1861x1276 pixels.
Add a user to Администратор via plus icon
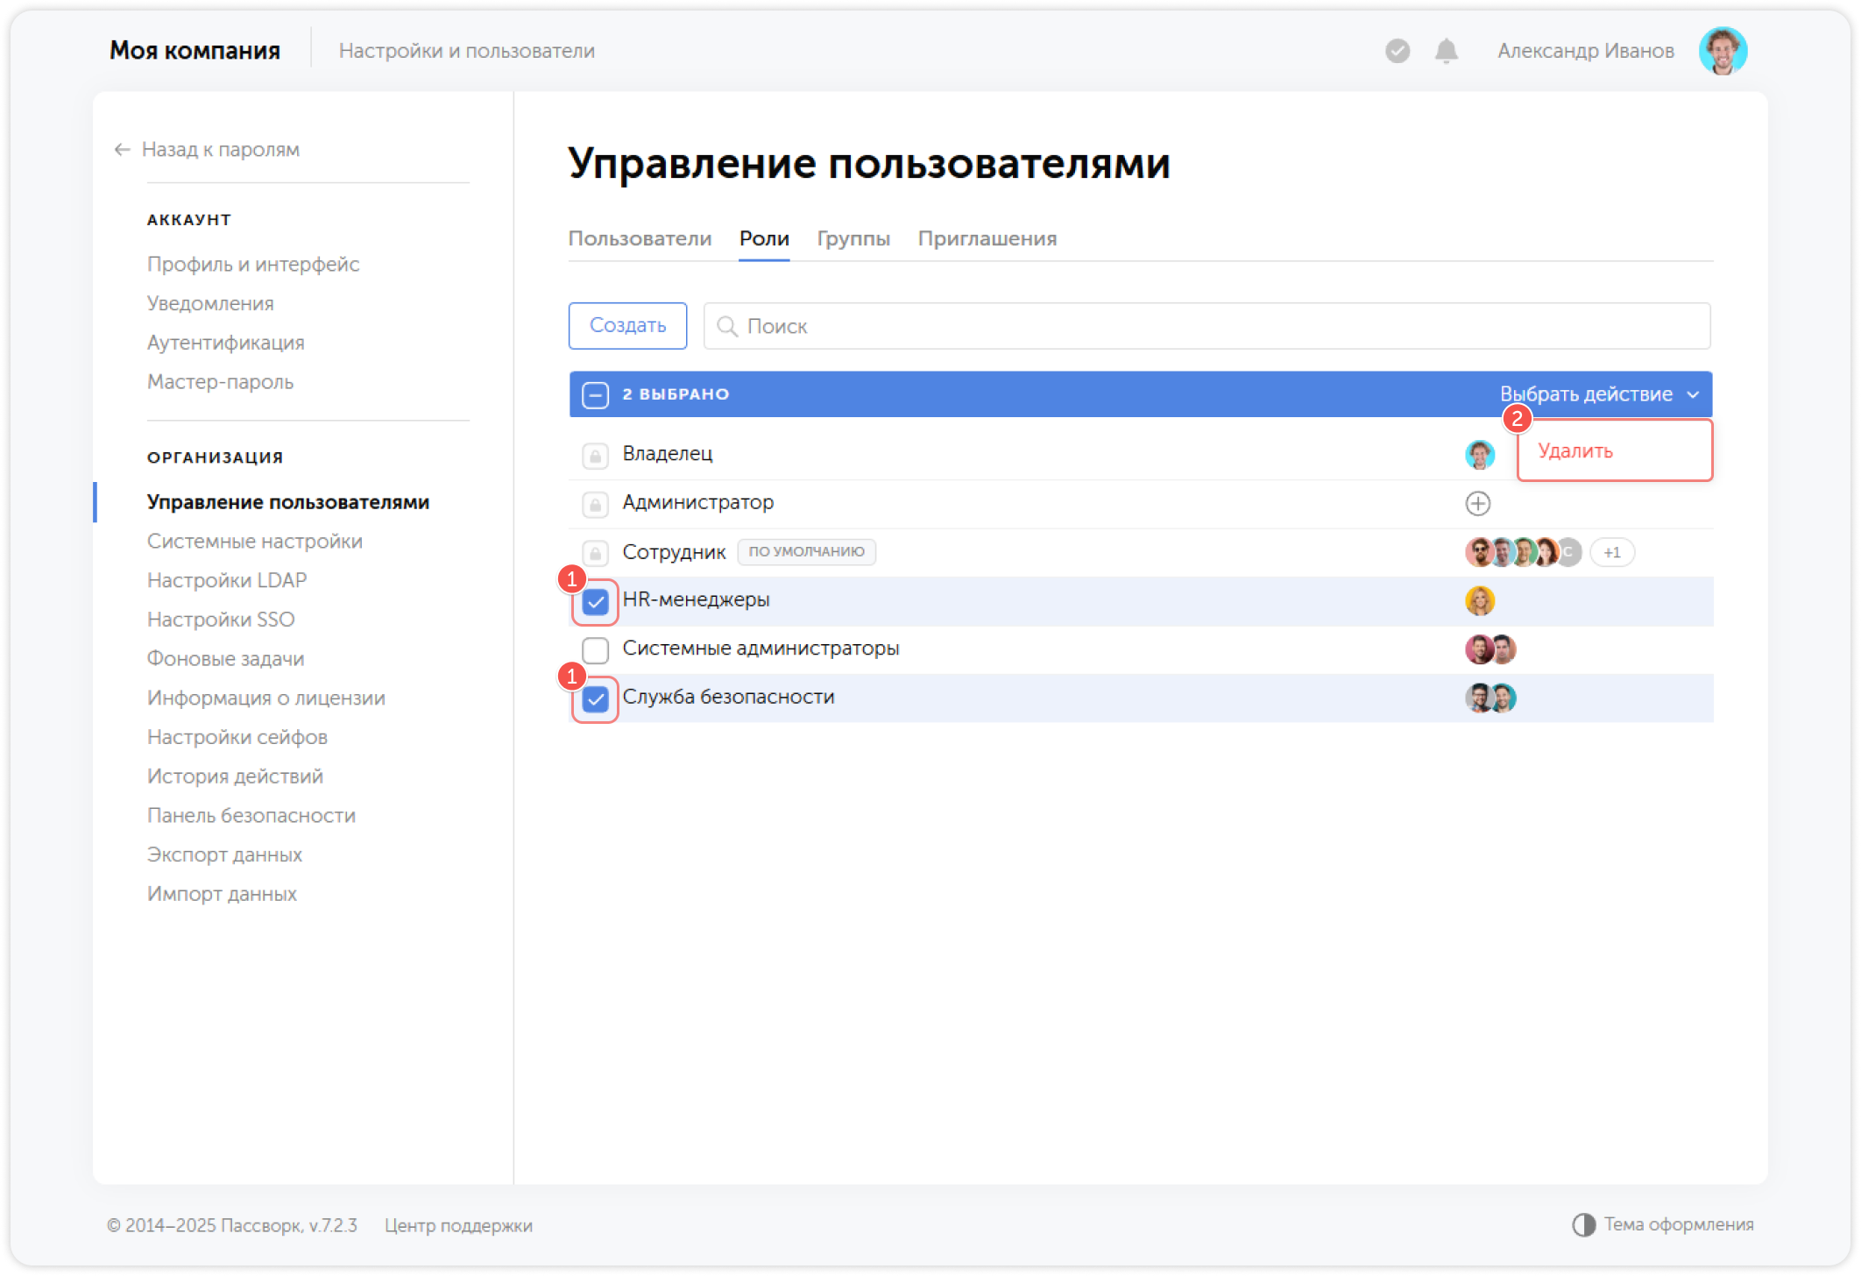(1479, 504)
